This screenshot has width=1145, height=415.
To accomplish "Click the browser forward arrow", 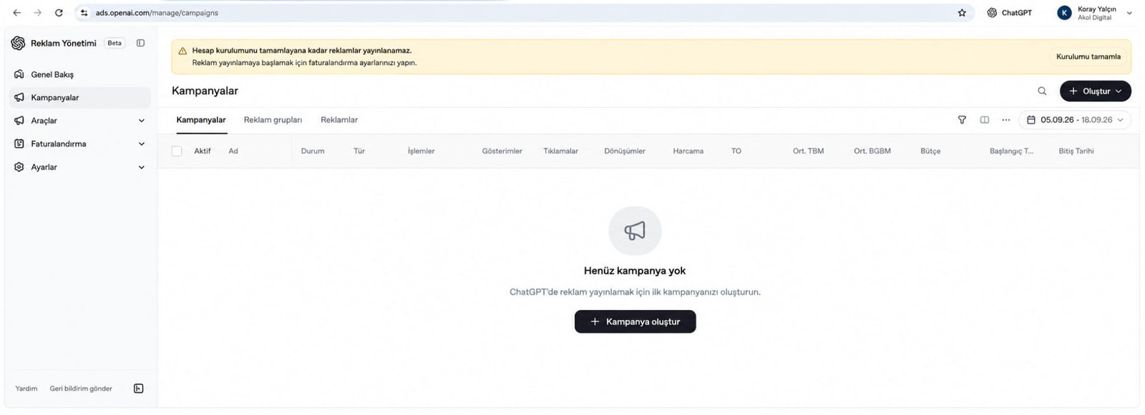I will (x=38, y=13).
